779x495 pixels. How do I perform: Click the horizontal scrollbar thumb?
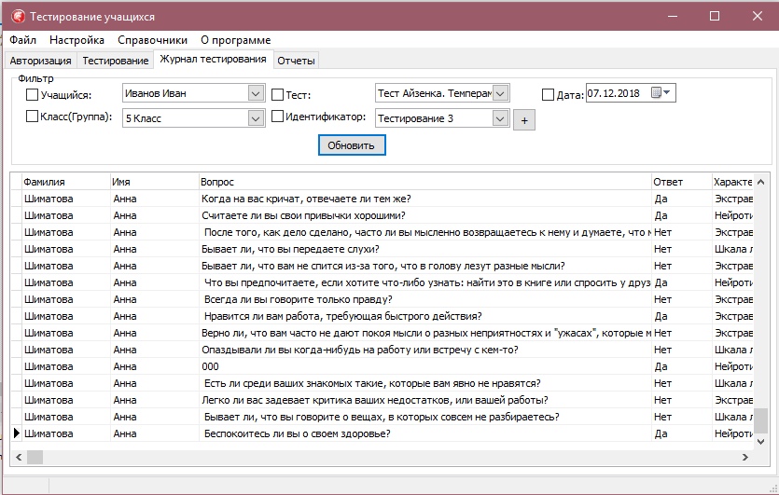point(35,457)
